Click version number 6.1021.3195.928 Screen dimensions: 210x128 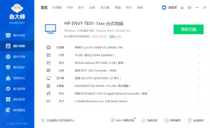[17, 124]
